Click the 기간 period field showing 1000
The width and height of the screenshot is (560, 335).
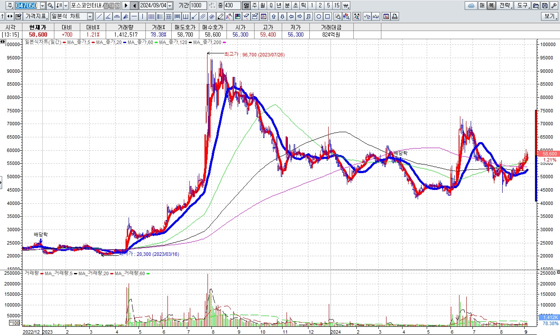[x=198, y=6]
